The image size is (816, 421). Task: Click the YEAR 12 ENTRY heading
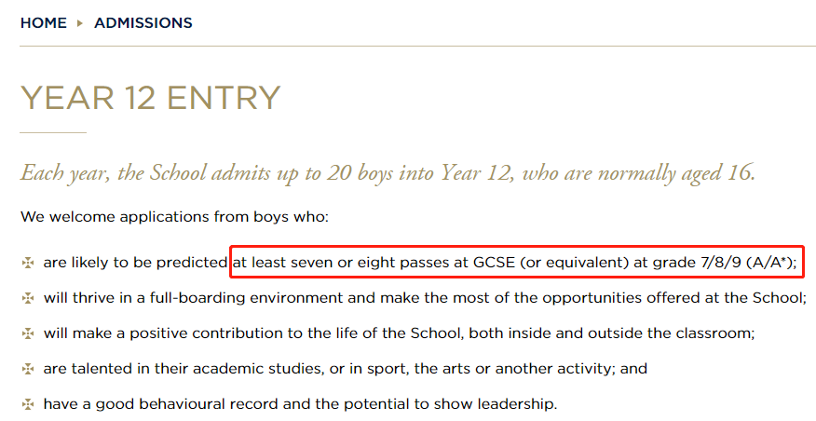point(150,97)
